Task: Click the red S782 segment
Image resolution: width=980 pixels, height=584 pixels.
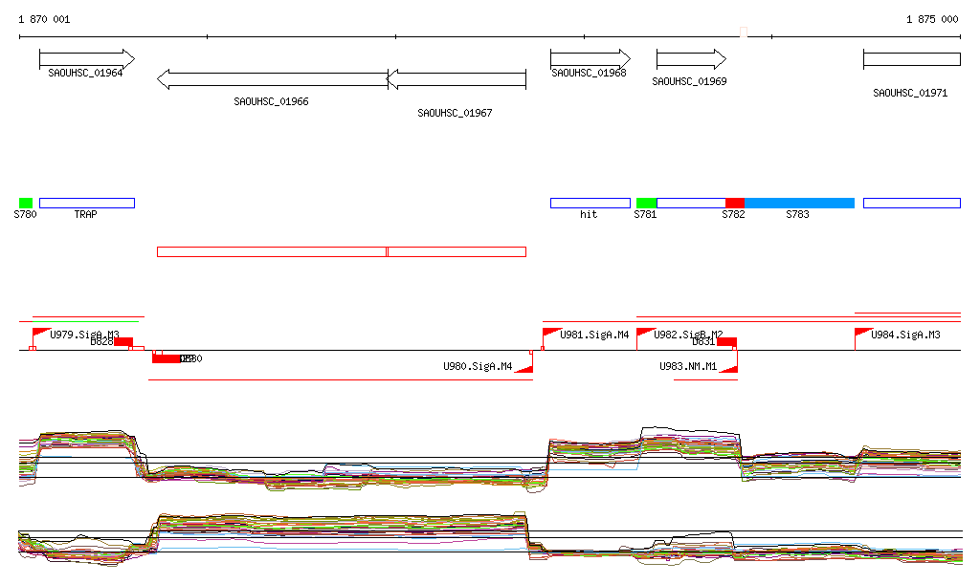Action: [x=734, y=203]
